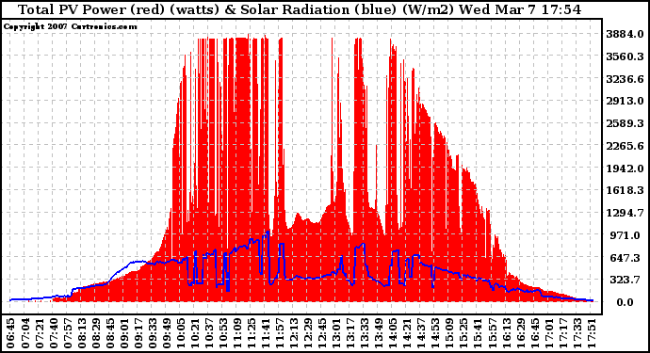650x353 pixels.
Task: Click the 16:29 time label
Action: 520,333
